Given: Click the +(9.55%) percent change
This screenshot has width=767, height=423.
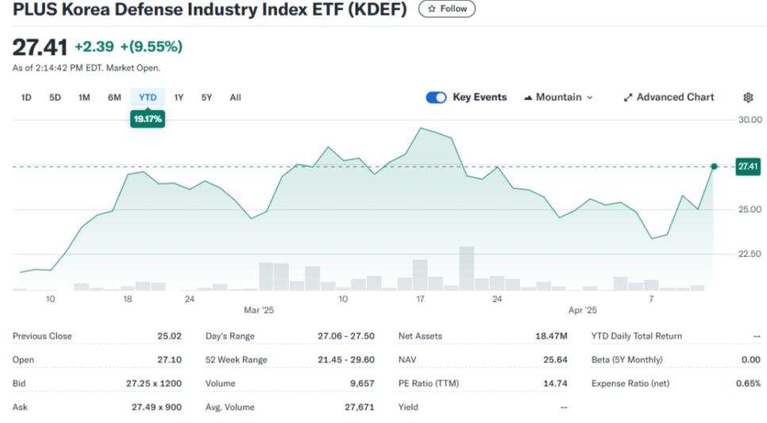Looking at the screenshot, I should point(151,47).
